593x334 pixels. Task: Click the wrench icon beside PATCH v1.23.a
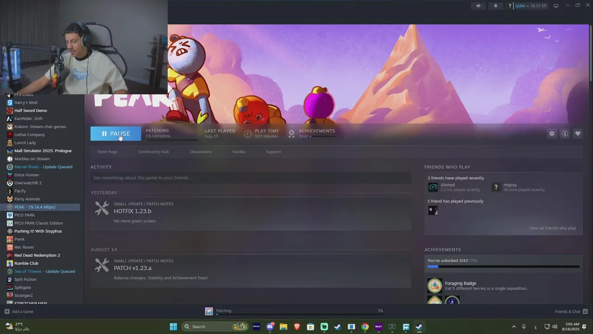(x=102, y=265)
